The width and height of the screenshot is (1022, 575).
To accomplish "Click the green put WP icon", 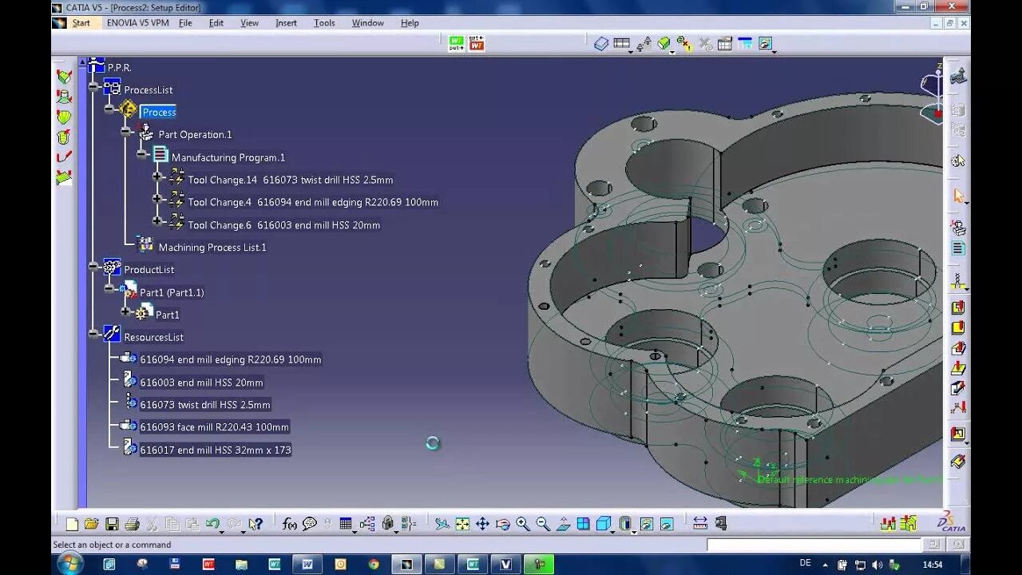I will click(x=456, y=44).
